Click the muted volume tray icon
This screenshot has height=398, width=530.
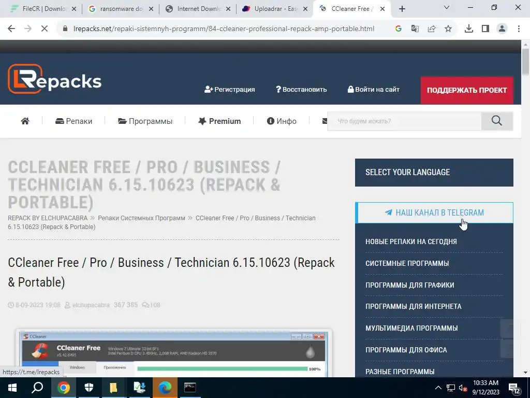coord(463,388)
